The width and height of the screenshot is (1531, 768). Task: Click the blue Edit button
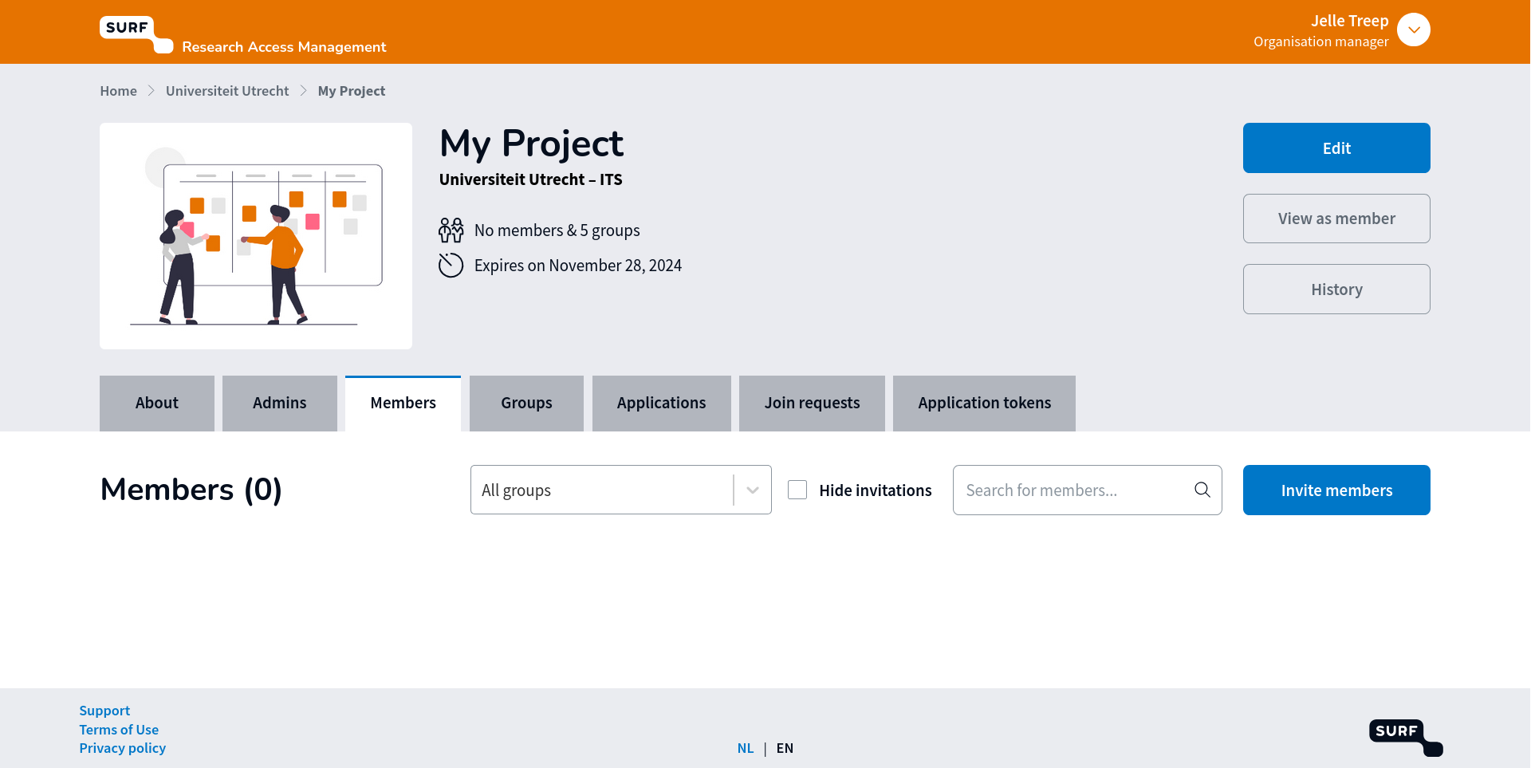(1336, 148)
